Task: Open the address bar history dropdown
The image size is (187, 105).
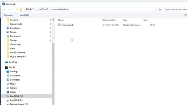Action: 156,10
